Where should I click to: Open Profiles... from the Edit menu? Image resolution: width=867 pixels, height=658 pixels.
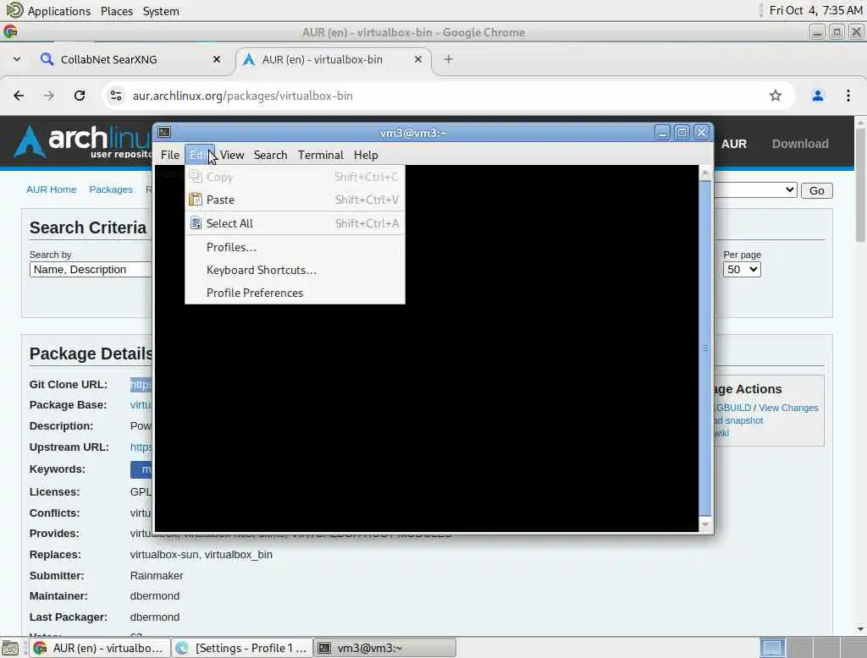295,247
